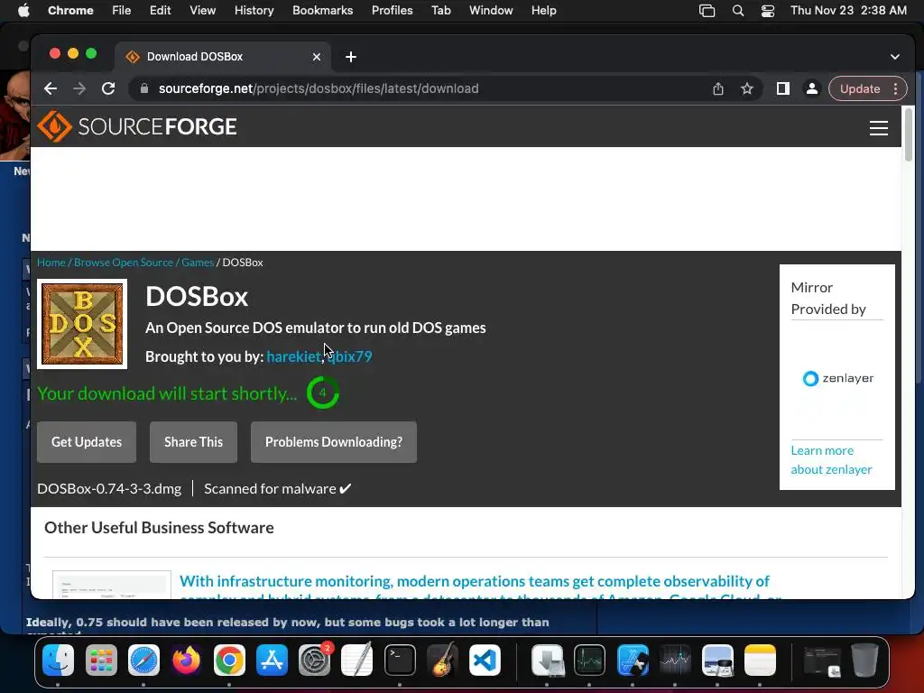Click Spotlight search in menu bar
Image resolution: width=924 pixels, height=693 pixels.
(x=738, y=11)
